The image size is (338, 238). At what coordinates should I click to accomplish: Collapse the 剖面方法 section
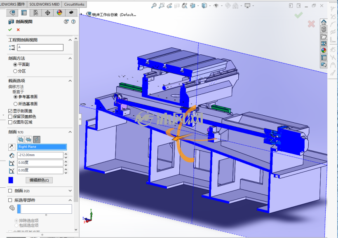[70, 58]
